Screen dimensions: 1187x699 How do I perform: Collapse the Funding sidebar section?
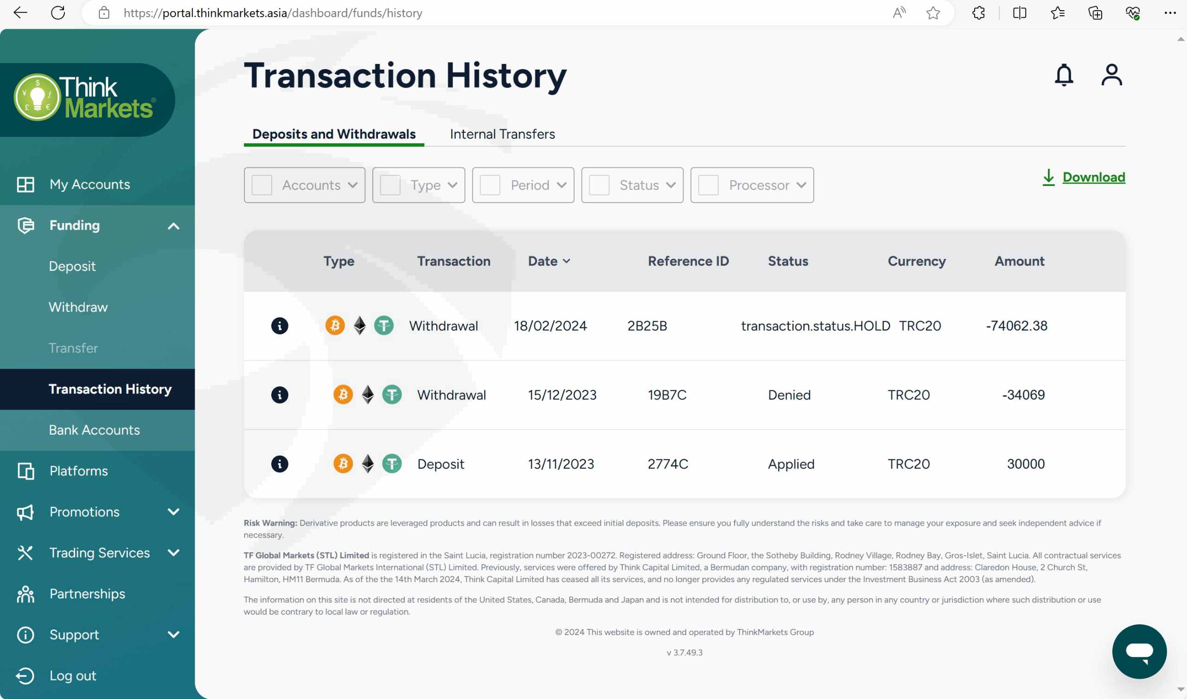(173, 226)
